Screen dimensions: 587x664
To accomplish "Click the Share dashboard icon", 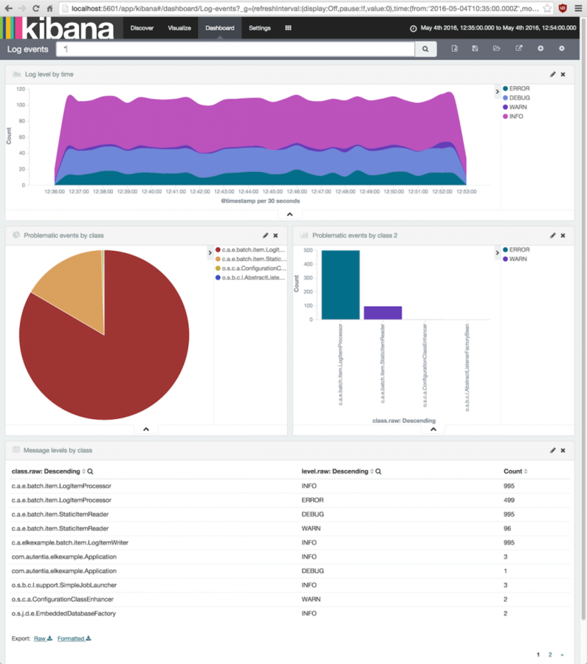I will click(x=519, y=49).
